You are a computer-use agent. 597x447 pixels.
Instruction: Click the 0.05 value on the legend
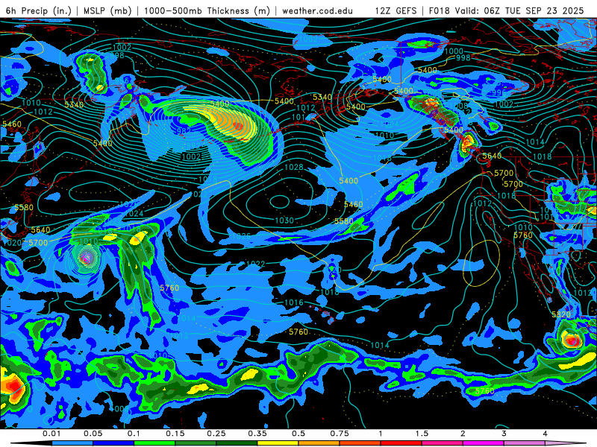pos(93,434)
